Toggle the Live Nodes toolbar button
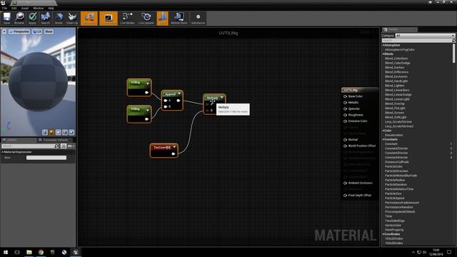Screen dimensions: 457x257 point(127,19)
